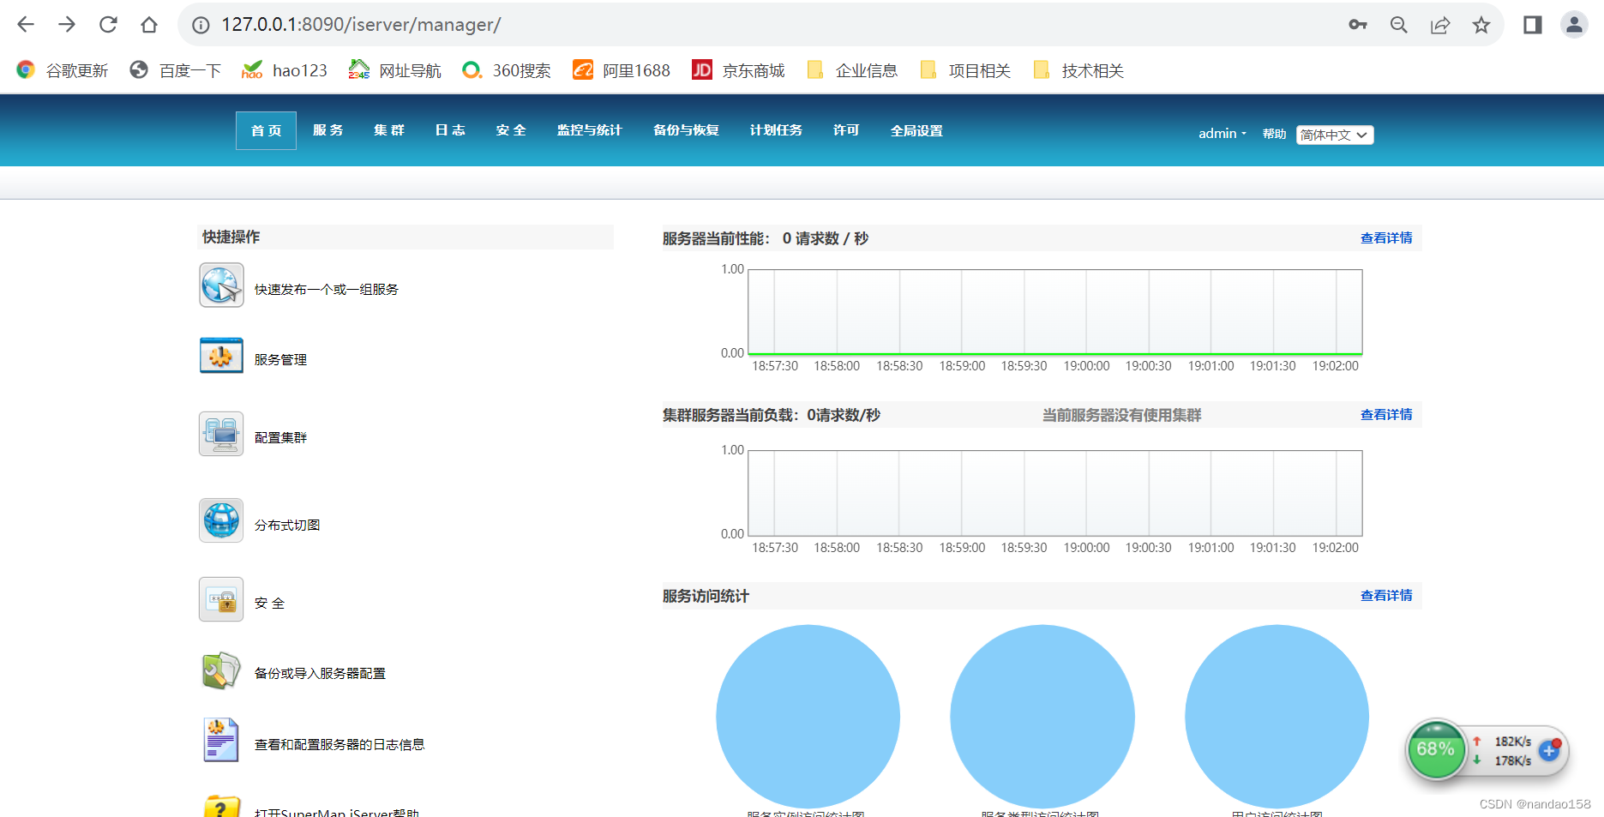Expand the admin account dropdown
Screen dimensions: 1604x817
tap(1221, 134)
